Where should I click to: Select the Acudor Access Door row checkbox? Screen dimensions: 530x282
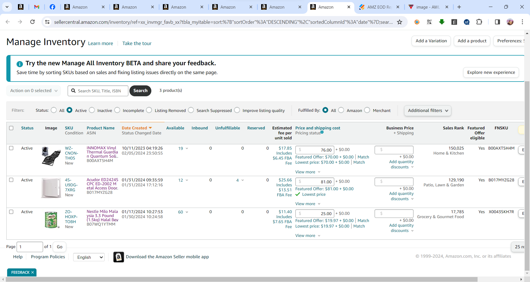click(x=11, y=180)
